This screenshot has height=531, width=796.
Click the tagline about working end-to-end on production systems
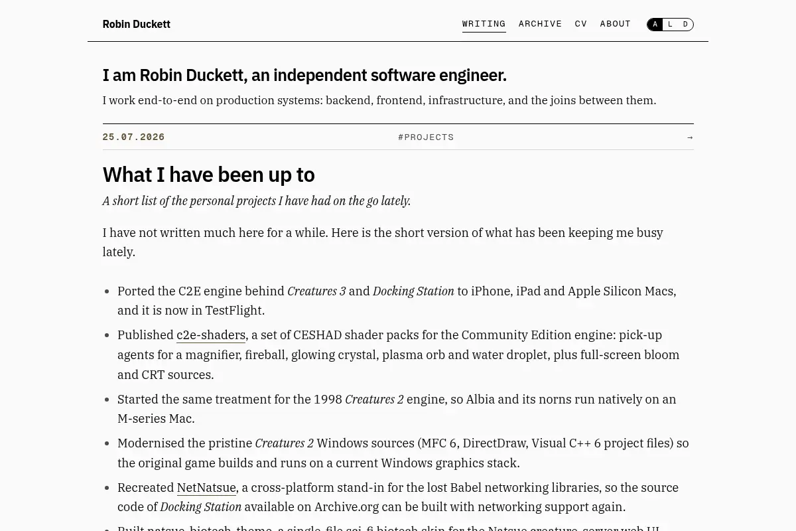pyautogui.click(x=379, y=101)
